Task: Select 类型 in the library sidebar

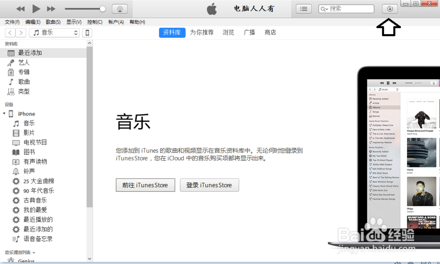Action: pyautogui.click(x=43, y=91)
